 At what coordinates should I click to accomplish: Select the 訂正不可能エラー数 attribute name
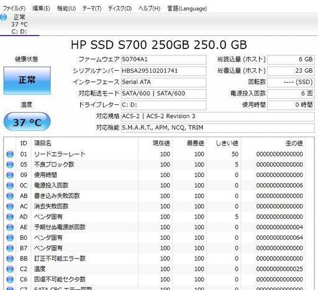click(60, 259)
